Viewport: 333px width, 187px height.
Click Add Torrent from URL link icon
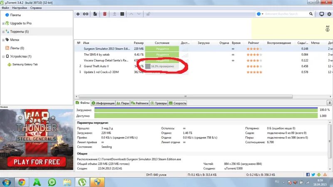pos(86,14)
